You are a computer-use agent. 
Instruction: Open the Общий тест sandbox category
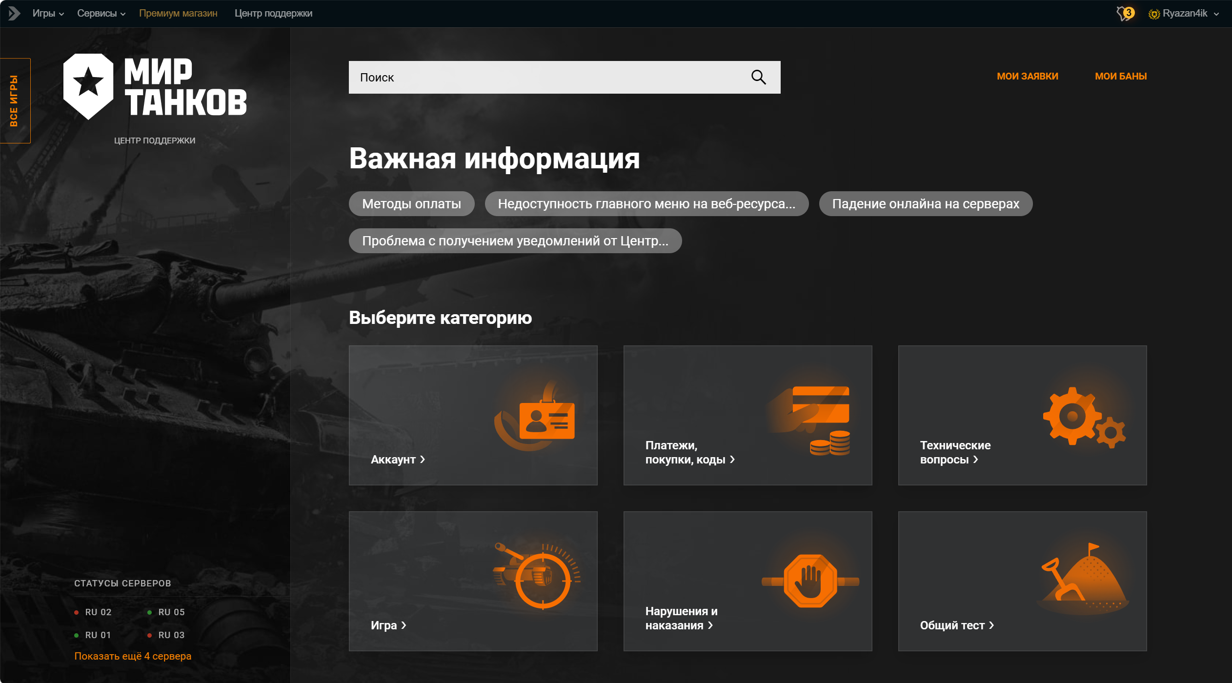tap(1022, 581)
